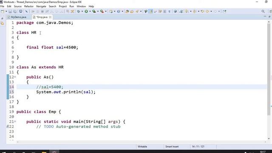Open the Source menu

(x=18, y=6)
